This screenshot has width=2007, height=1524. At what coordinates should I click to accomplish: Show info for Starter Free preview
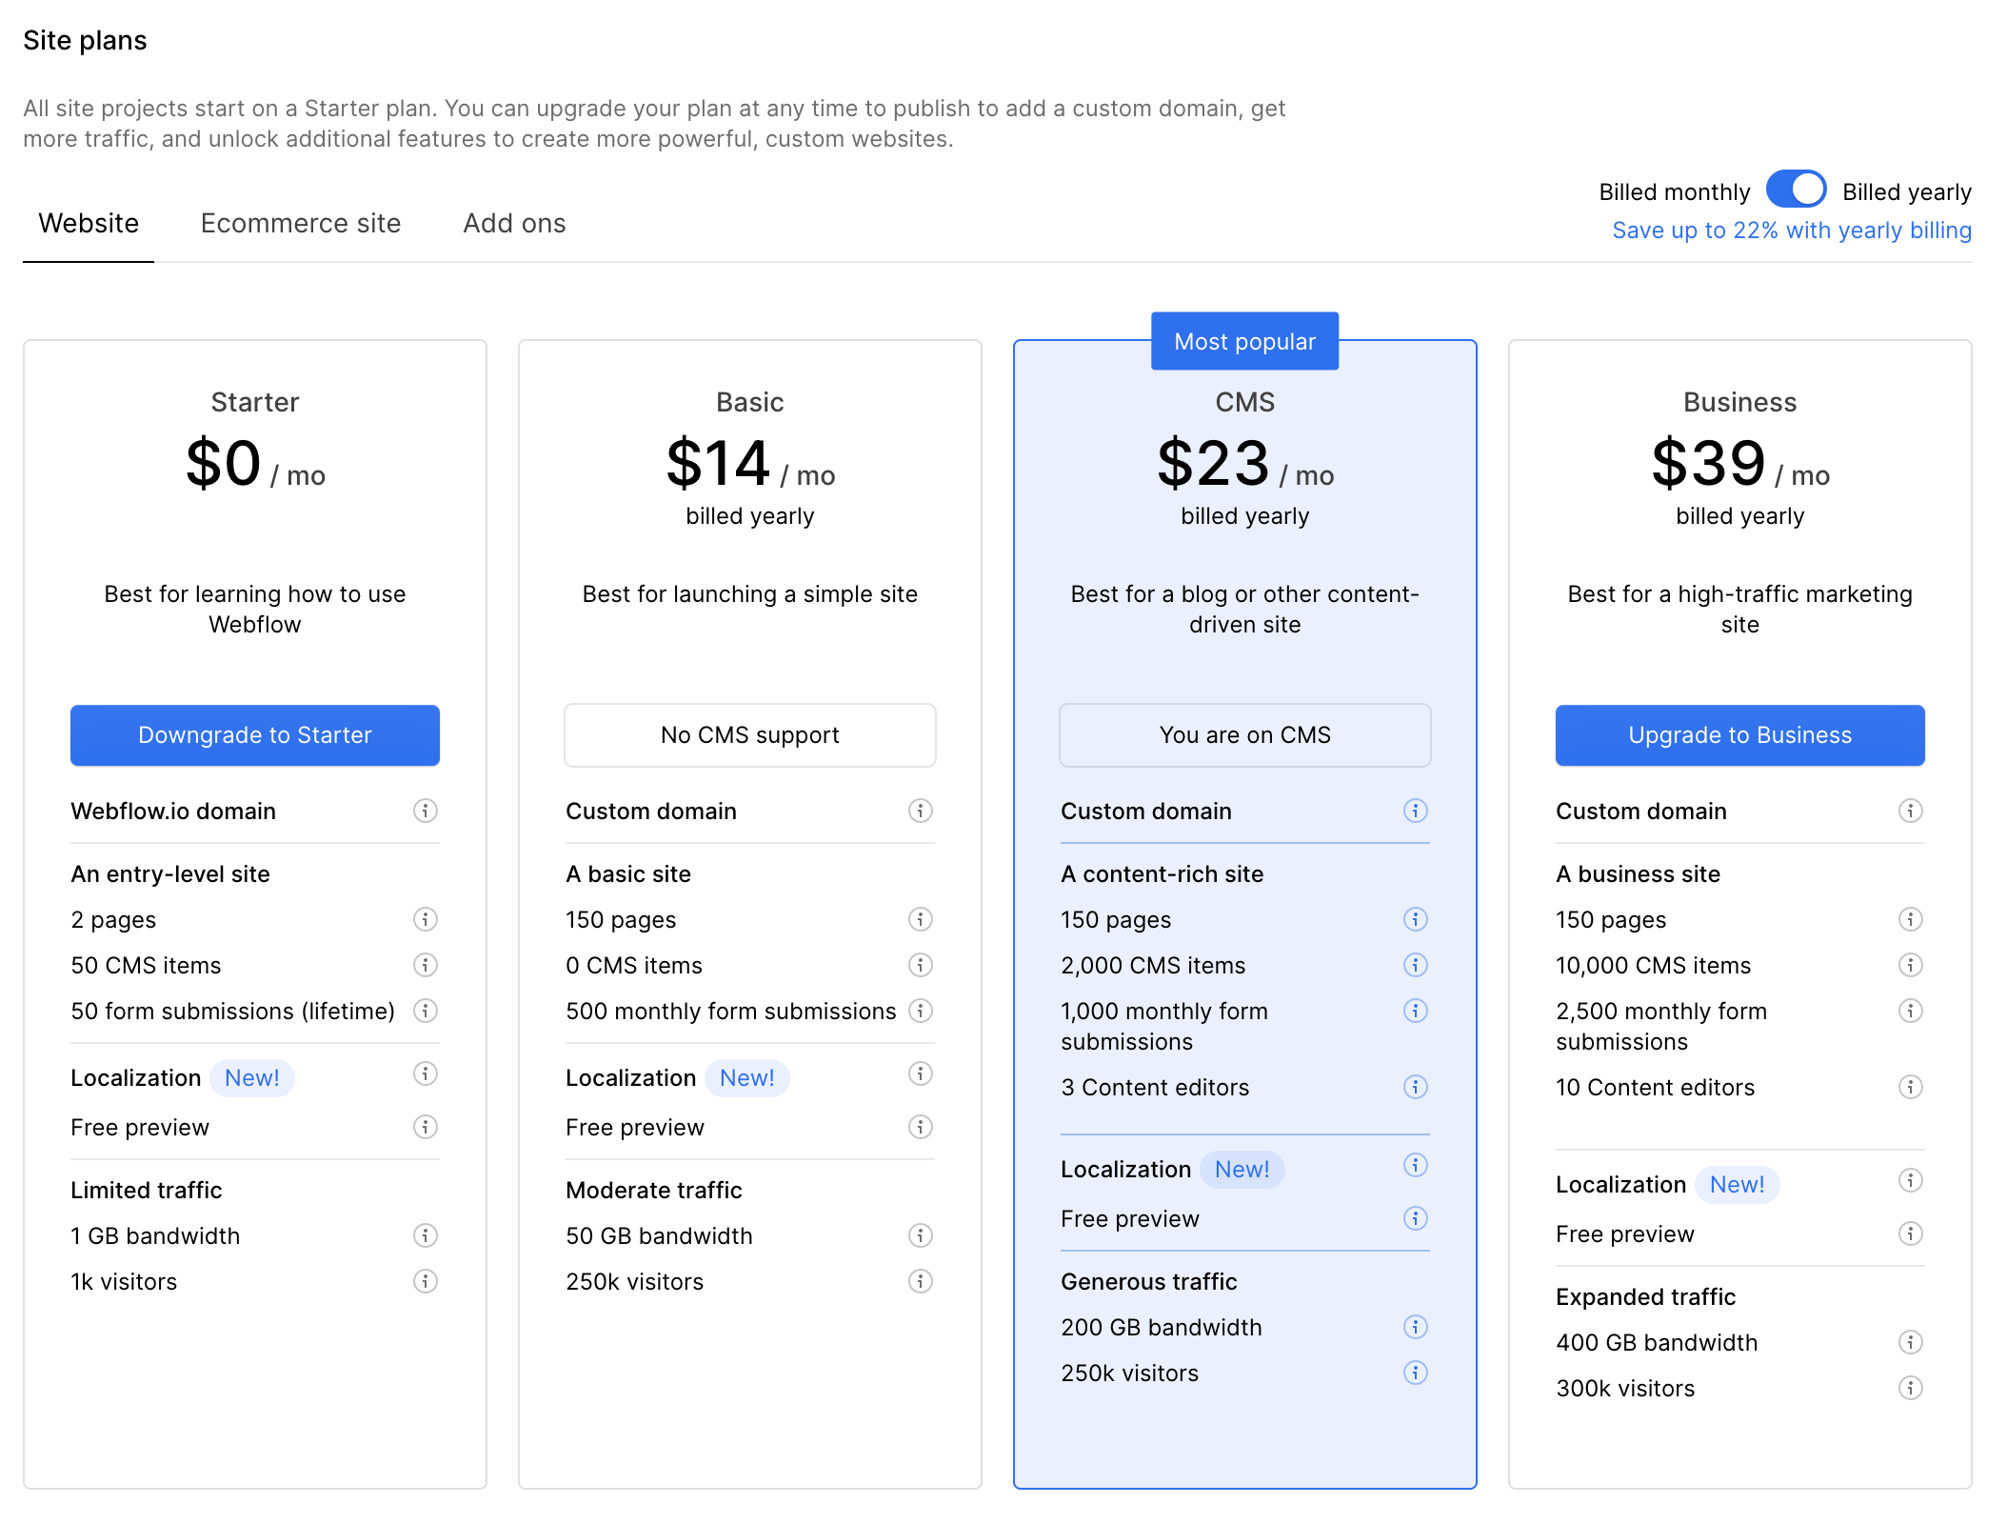coord(426,1127)
